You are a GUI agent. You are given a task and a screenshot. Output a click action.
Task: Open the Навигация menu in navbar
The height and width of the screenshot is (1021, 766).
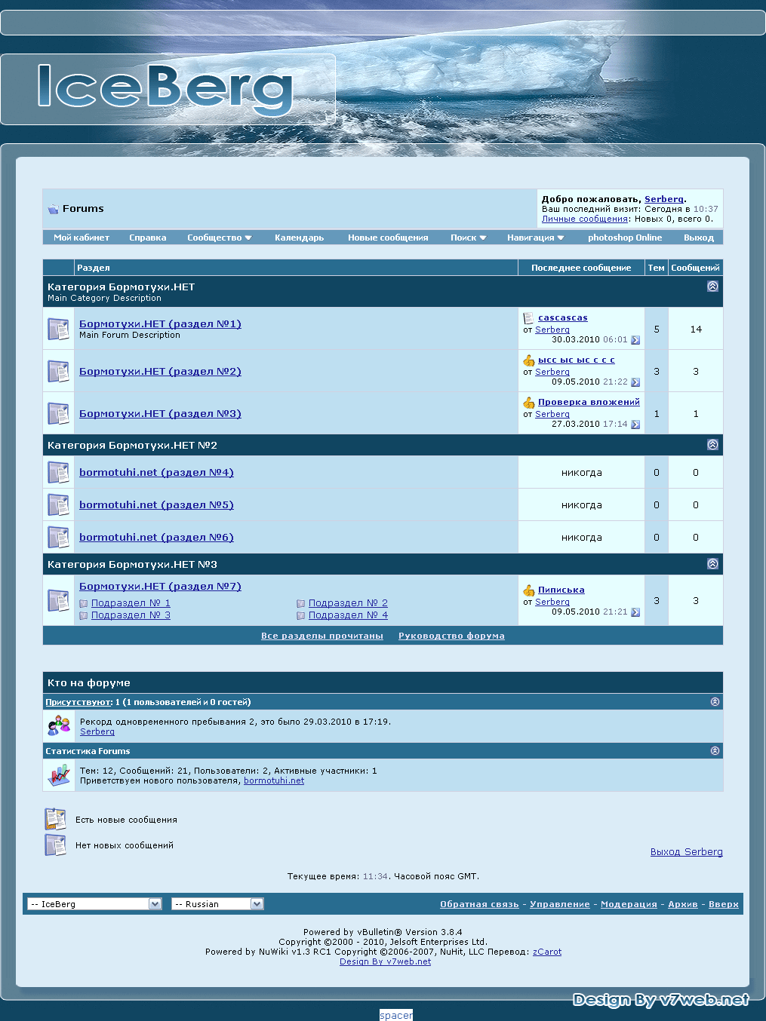(535, 238)
